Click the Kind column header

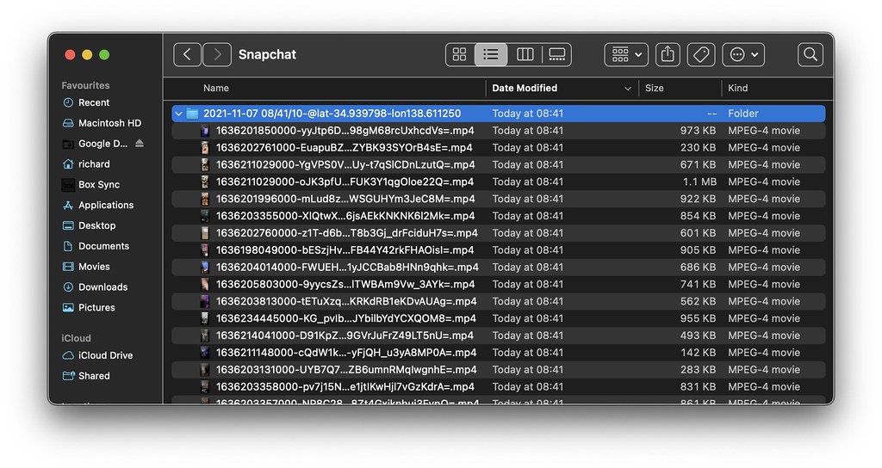click(738, 88)
